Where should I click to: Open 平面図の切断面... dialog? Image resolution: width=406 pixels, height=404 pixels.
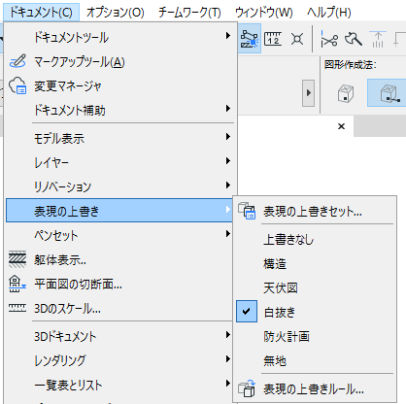click(119, 285)
